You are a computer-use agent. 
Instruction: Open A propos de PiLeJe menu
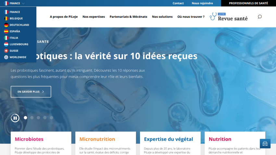[x=64, y=17]
